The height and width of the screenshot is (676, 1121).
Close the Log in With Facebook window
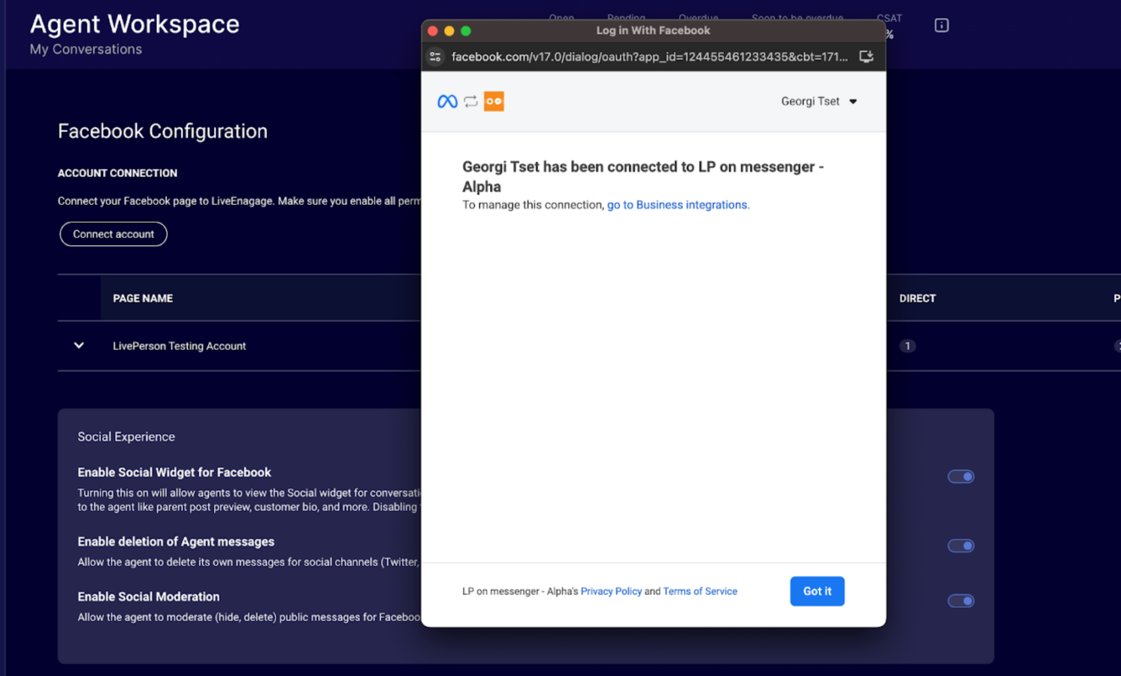point(433,31)
